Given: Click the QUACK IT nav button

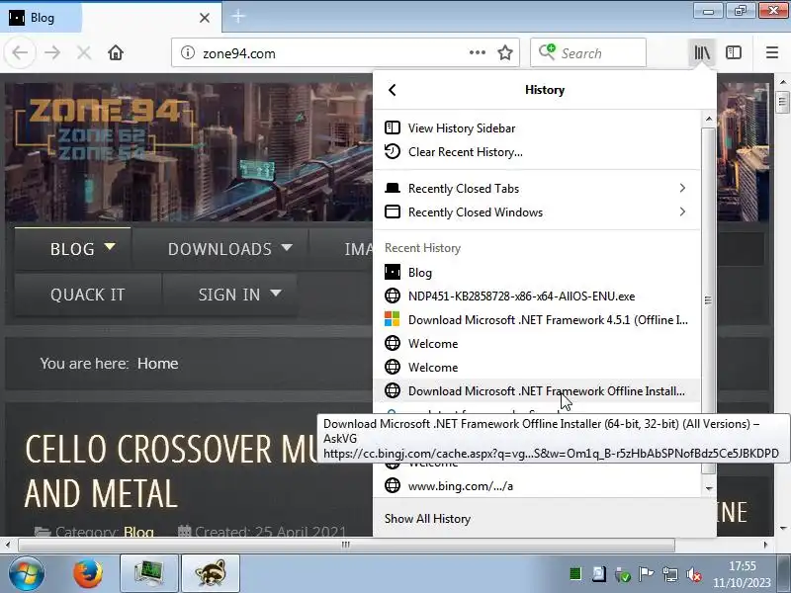Looking at the screenshot, I should [88, 295].
